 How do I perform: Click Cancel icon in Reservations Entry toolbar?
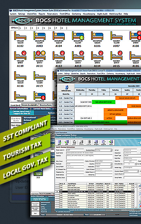click(x=89, y=142)
